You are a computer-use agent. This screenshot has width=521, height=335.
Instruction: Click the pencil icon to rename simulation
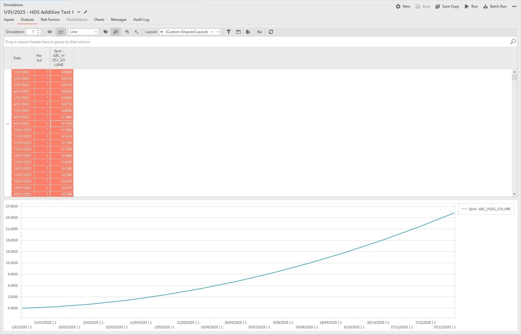pos(86,12)
